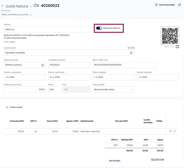Click the Štítky tags line under header
The image size is (184, 168).
(x=16, y=14)
